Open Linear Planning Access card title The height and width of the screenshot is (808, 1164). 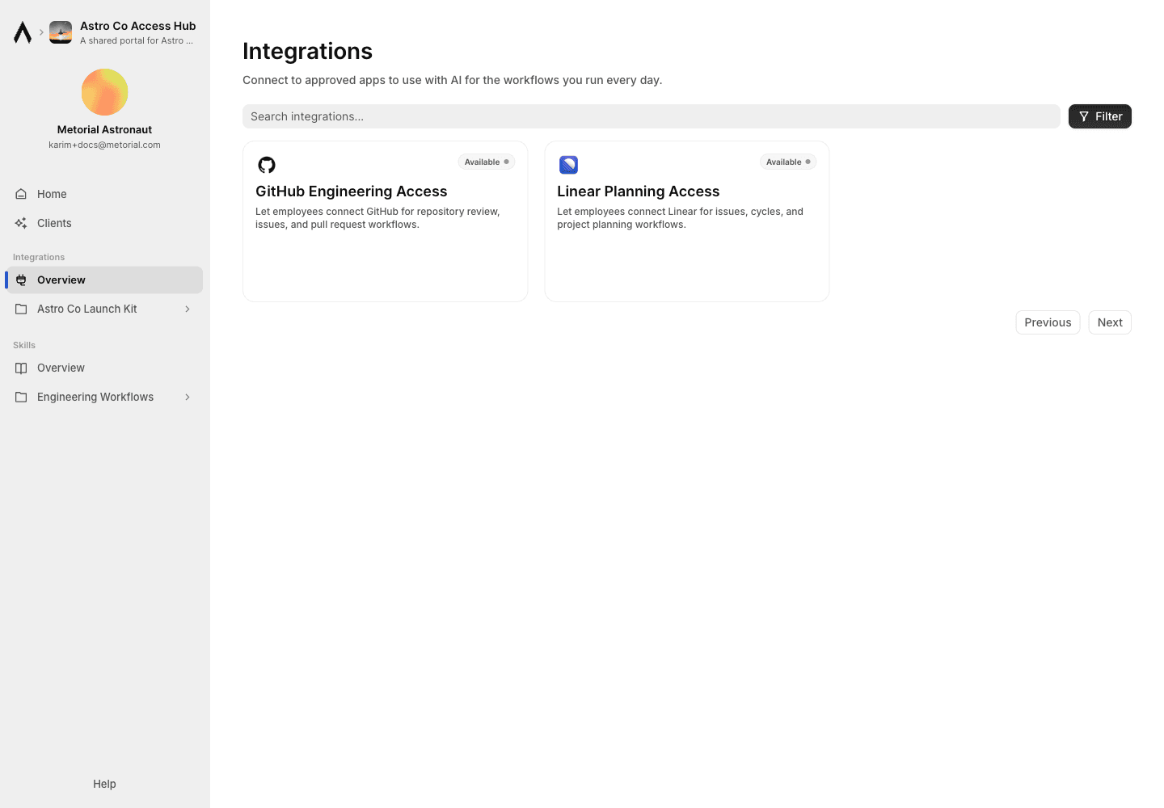click(638, 191)
